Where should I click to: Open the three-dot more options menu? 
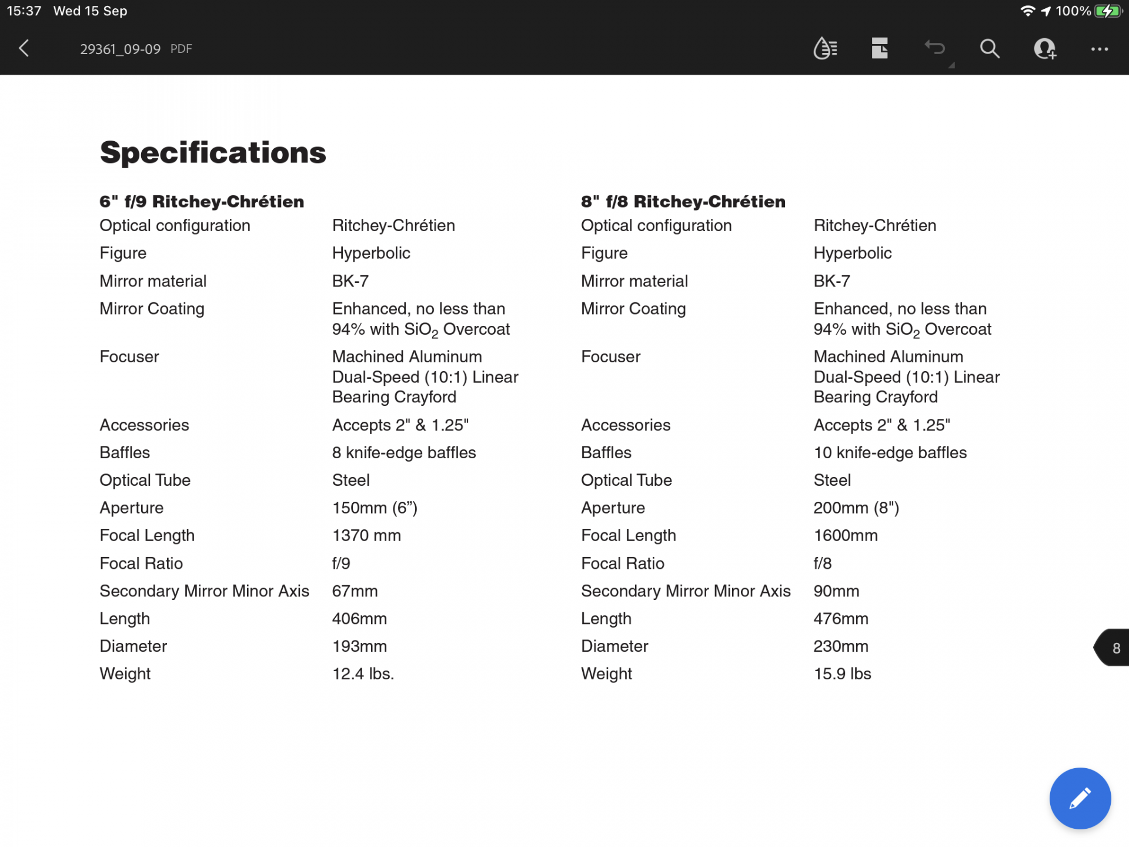tap(1100, 49)
